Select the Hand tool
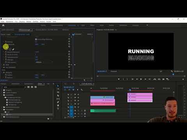This screenshot has height=140, width=187. [58, 105]
